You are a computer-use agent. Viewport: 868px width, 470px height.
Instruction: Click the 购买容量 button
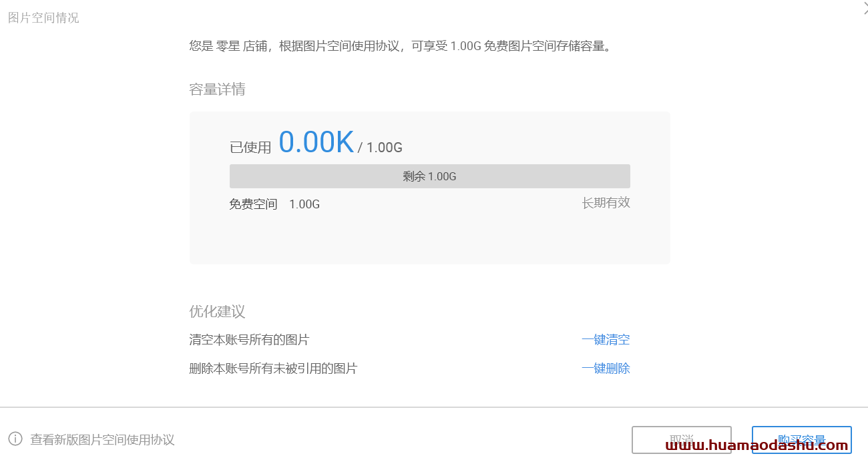(x=802, y=440)
